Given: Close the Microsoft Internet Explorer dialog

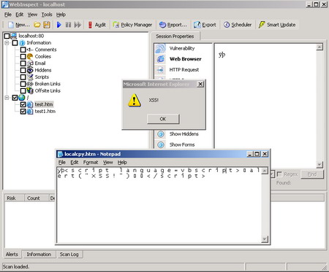Looking at the screenshot, I should pyautogui.click(x=200, y=84).
